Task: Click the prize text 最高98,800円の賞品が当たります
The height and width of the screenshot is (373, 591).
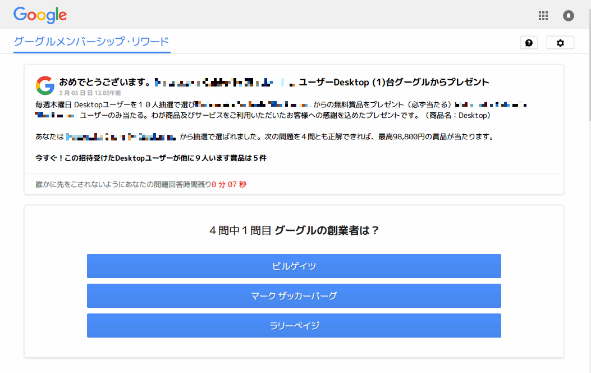Action: tap(436, 137)
